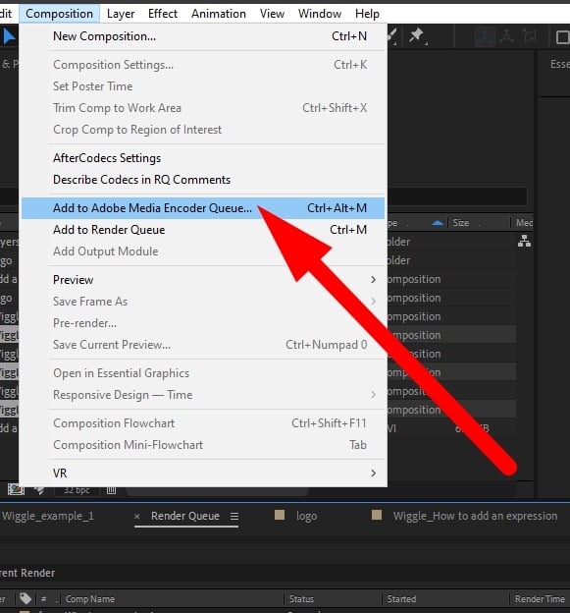Choose Describe Codecs in RQ Comments
Image resolution: width=570 pixels, height=613 pixels.
tap(203, 180)
